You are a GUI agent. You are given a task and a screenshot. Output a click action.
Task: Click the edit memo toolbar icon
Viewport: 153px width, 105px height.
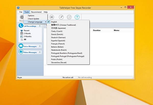pyautogui.click(x=69, y=17)
